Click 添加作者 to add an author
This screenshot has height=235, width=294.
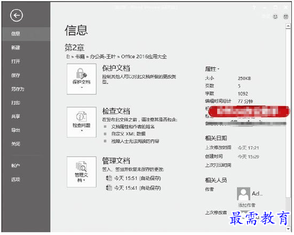tap(246, 205)
